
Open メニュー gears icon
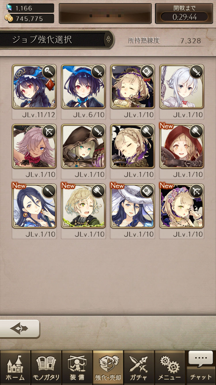169,367
